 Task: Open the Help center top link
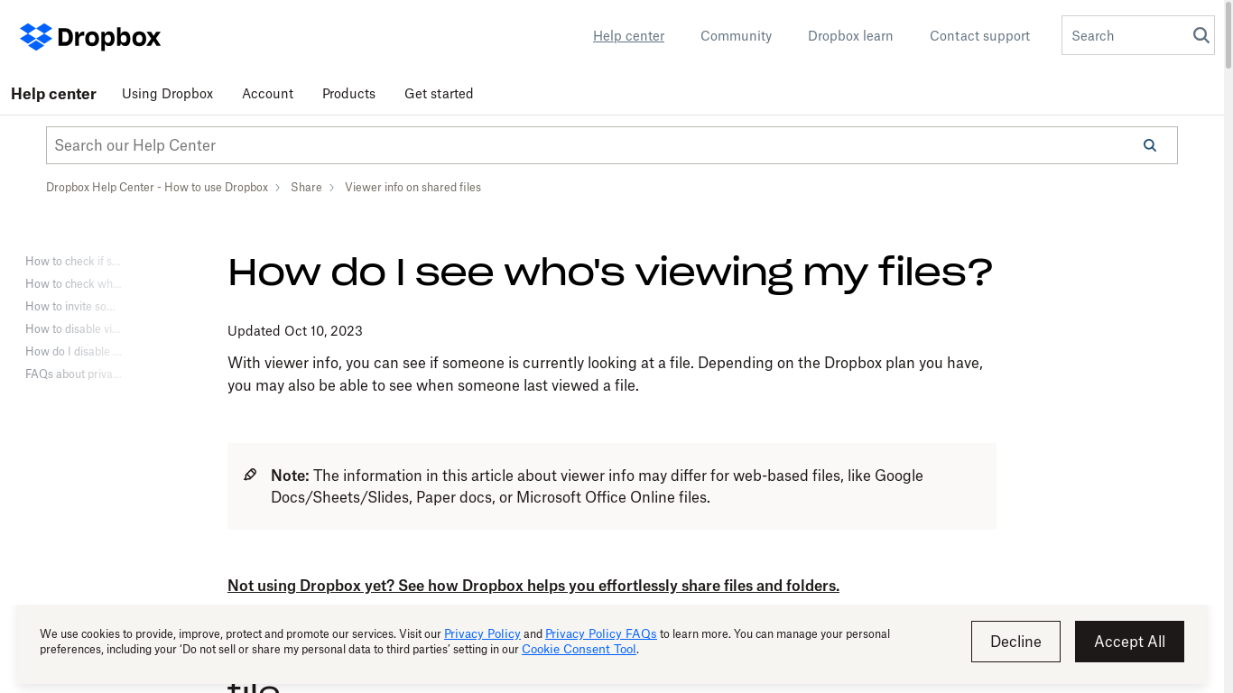pyautogui.click(x=628, y=36)
